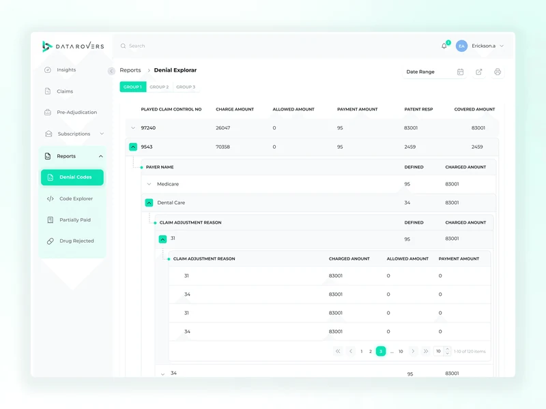Sort by CHARGE AMOUNT column header
Screen dimensions: 546x409
click(235, 109)
